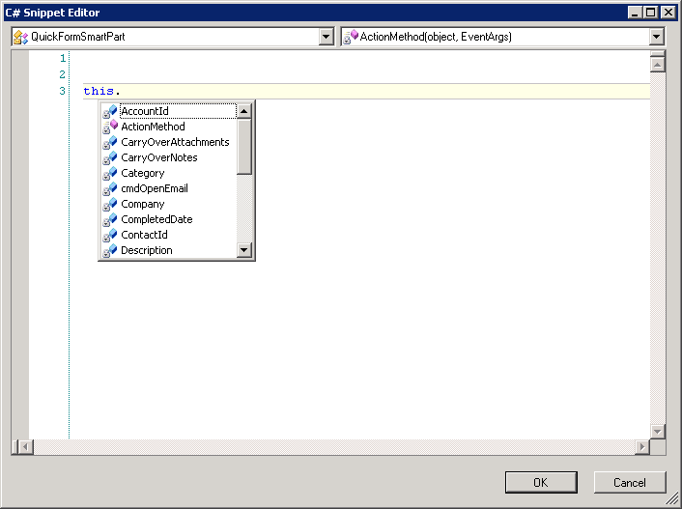The width and height of the screenshot is (682, 509).
Task: Open the QuickFormSmartPart class dropdown
Action: tap(326, 37)
